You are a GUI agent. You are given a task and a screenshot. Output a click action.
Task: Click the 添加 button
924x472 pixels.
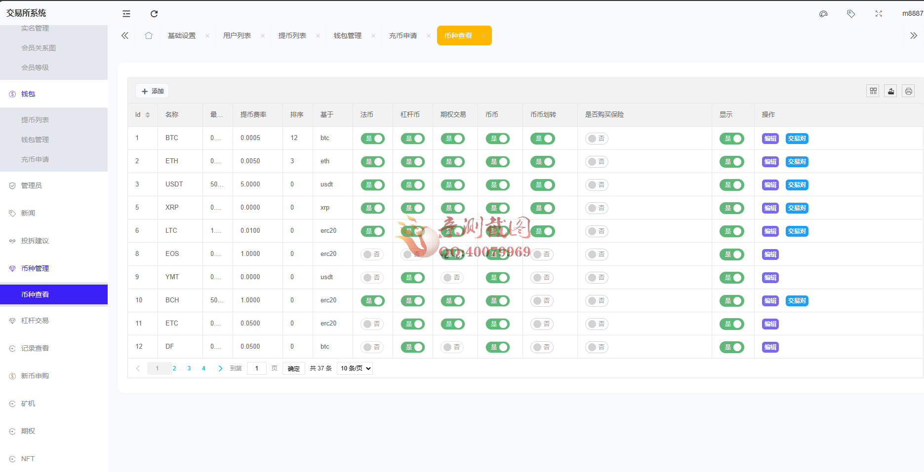pos(153,91)
